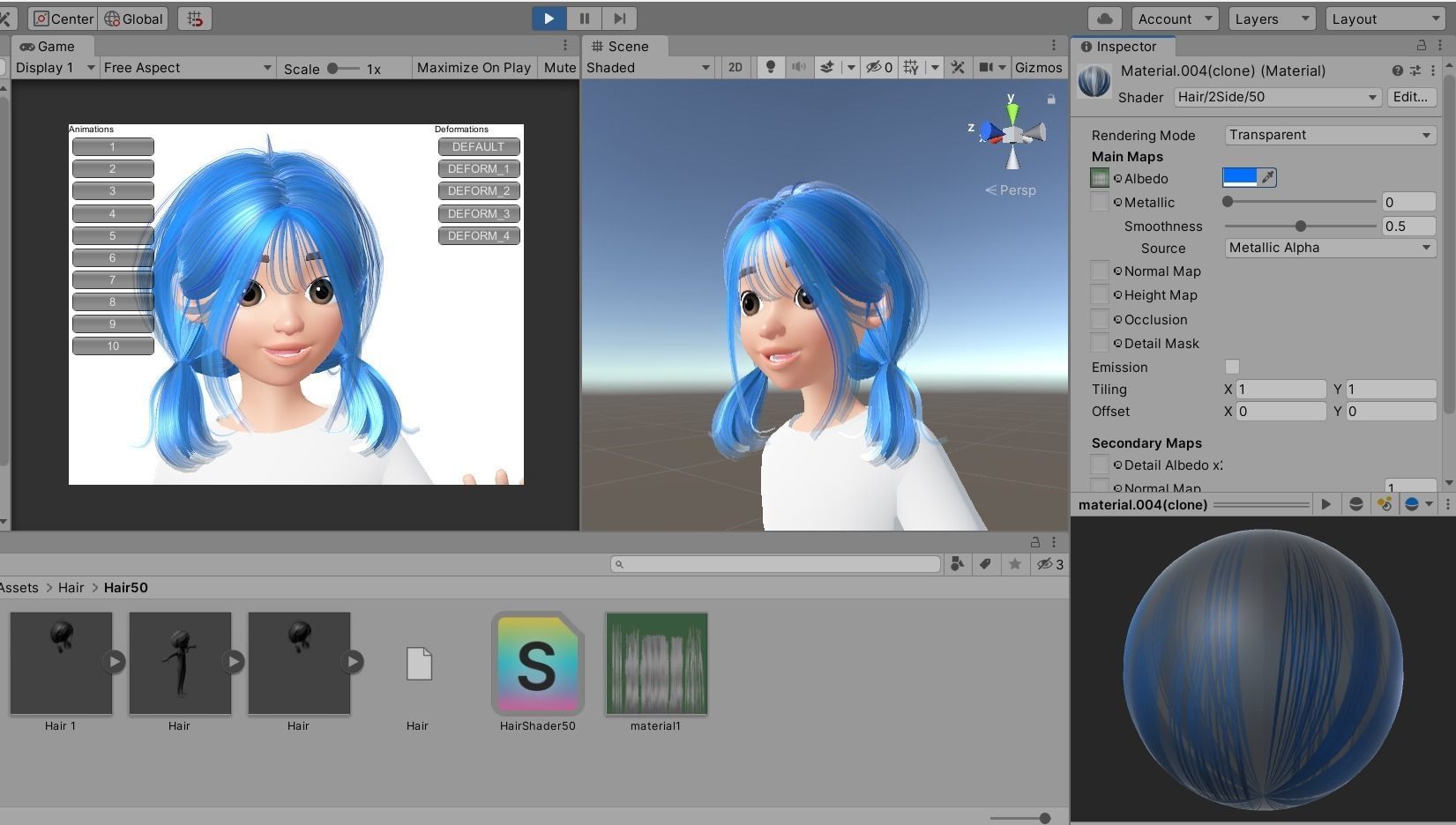This screenshot has width=1456, height=825.
Task: Open the scene visibility toggle showing 0 hidden
Action: coord(877,67)
